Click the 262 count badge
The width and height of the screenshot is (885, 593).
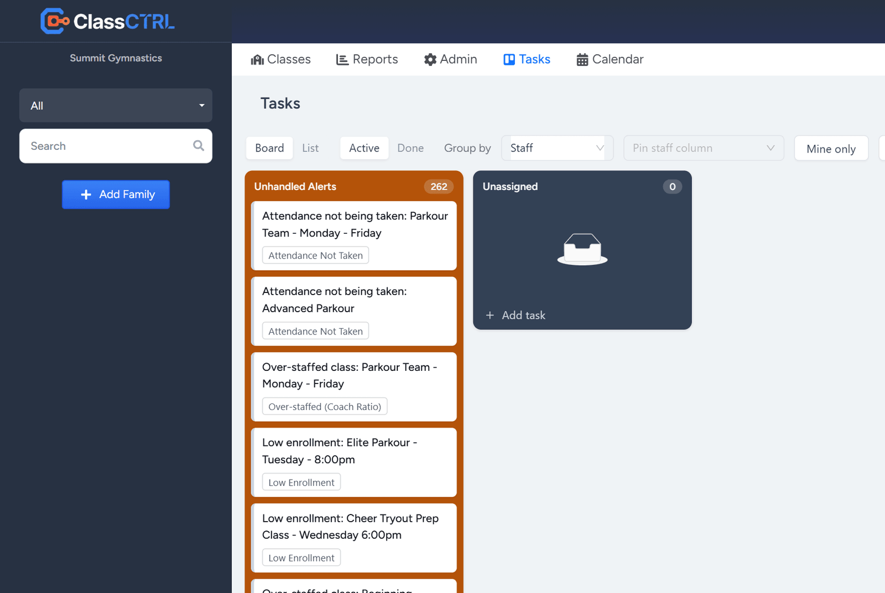click(x=439, y=187)
